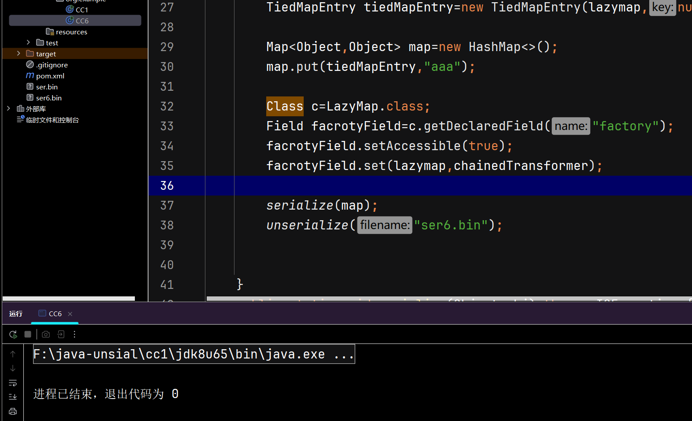Click the "ser6.bin" string literal
The height and width of the screenshot is (421, 692).
tap(451, 225)
